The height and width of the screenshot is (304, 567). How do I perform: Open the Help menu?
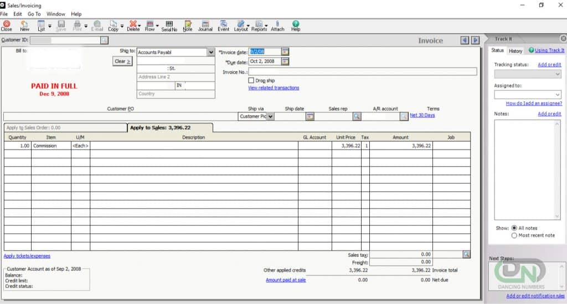(76, 14)
